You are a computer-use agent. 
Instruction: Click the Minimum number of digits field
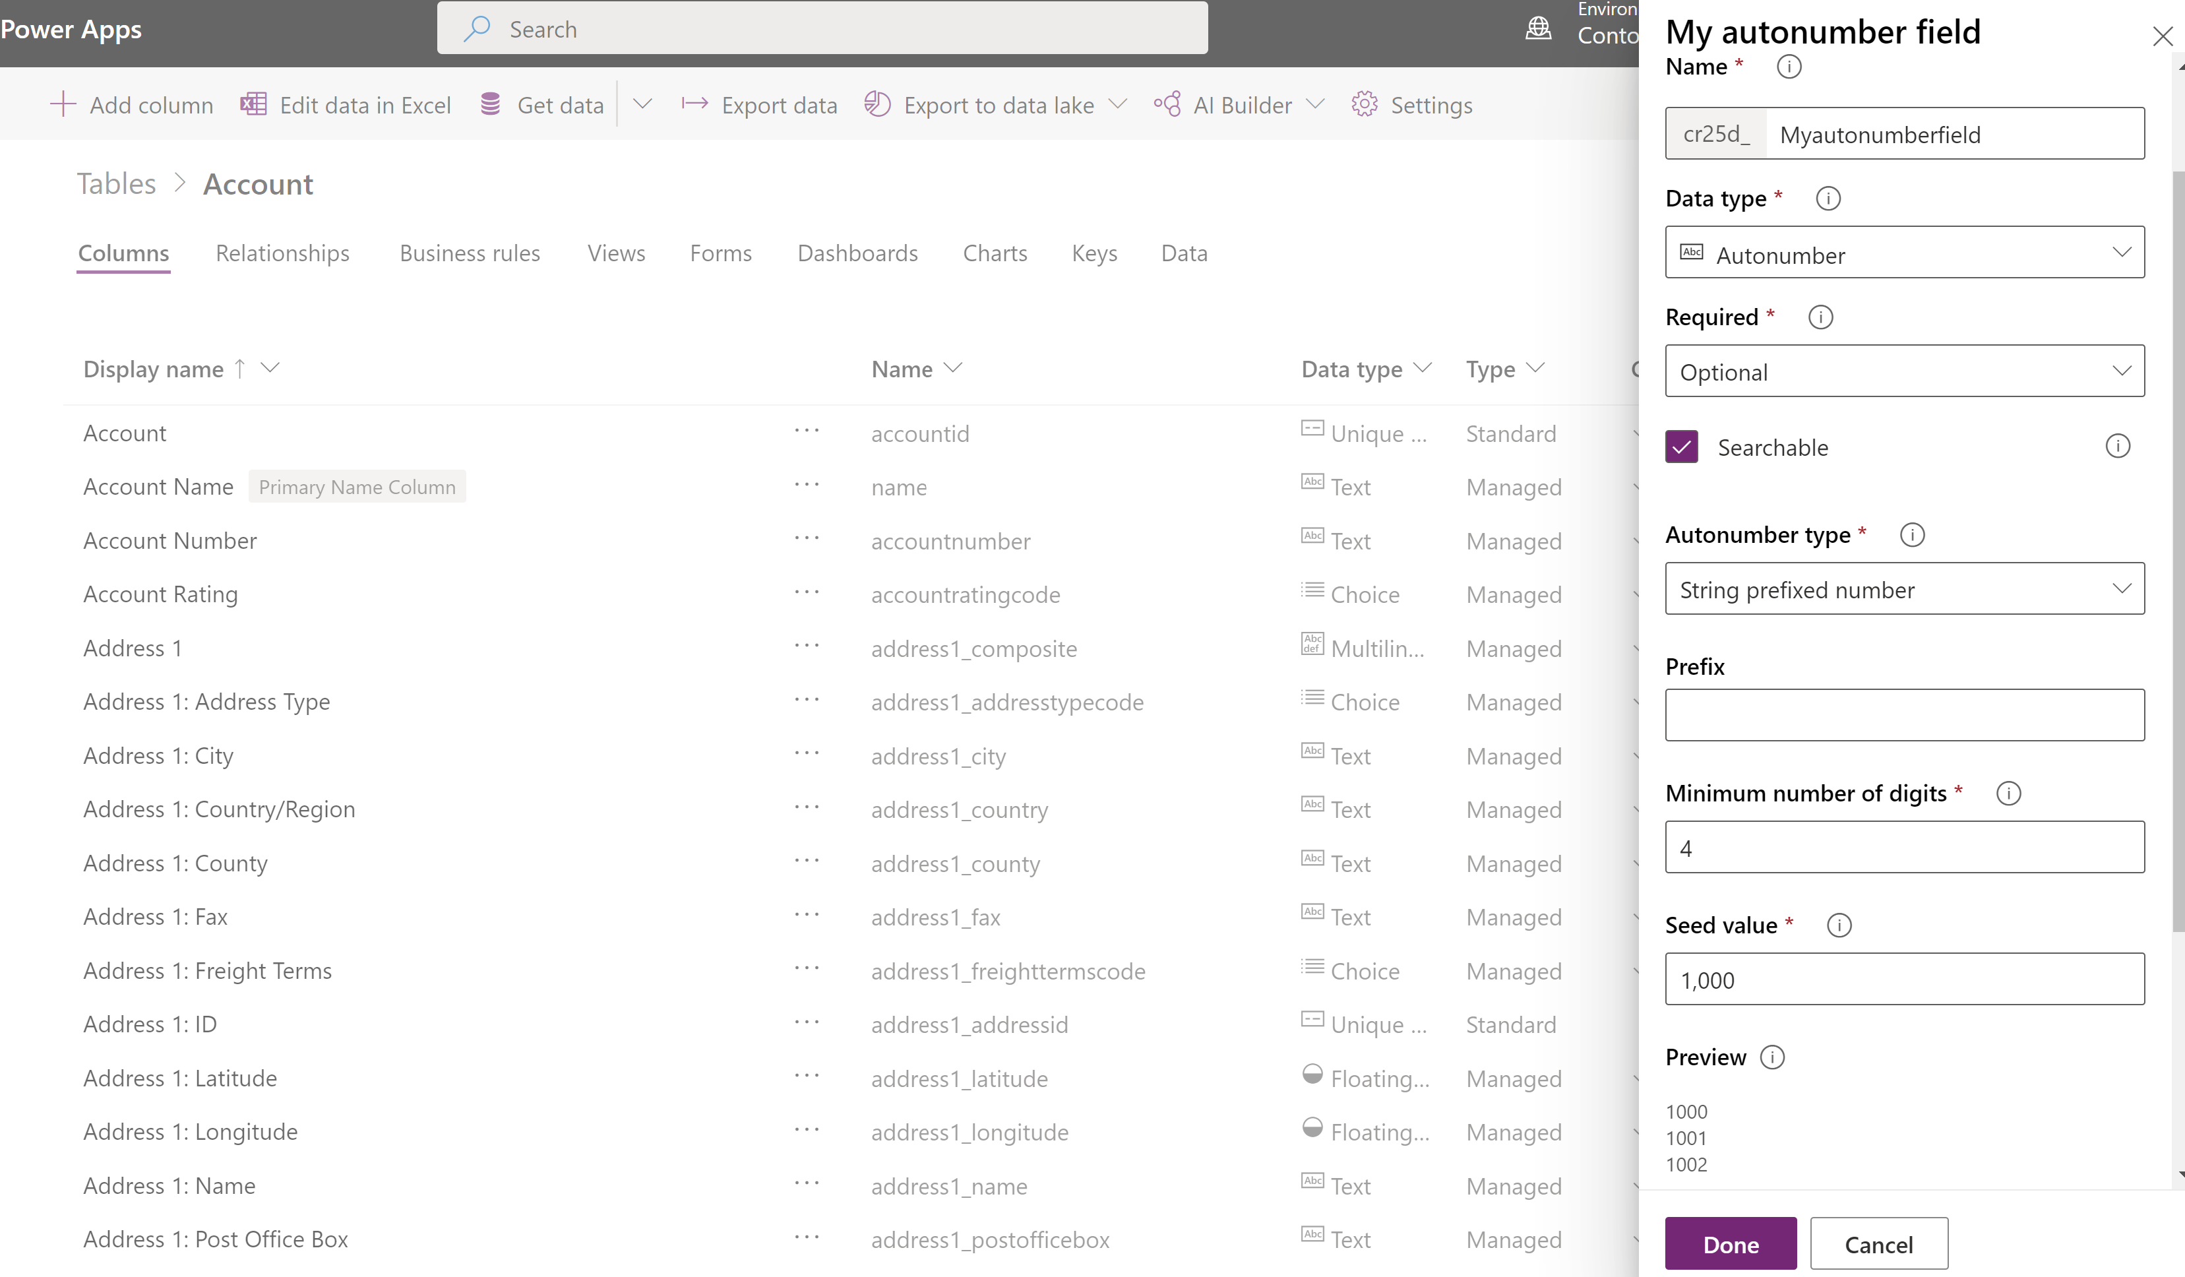click(x=1904, y=847)
